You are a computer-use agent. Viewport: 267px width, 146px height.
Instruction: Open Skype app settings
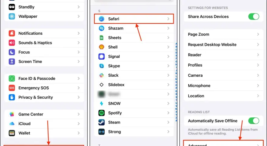tap(134, 66)
